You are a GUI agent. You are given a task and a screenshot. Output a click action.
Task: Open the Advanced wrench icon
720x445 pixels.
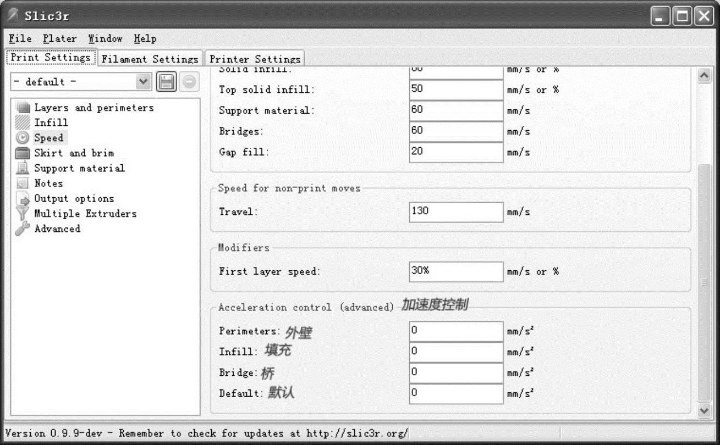click(23, 229)
